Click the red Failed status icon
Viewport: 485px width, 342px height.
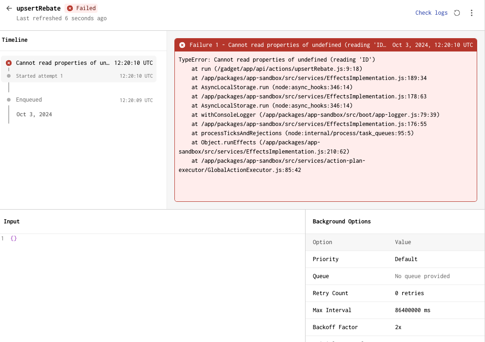tap(70, 8)
